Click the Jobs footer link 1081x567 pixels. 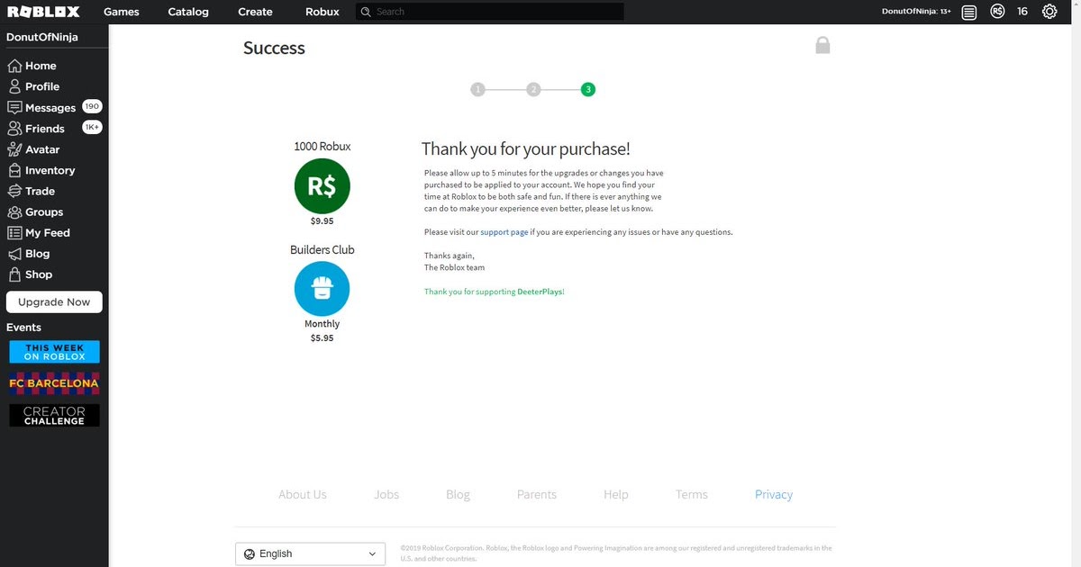point(386,494)
